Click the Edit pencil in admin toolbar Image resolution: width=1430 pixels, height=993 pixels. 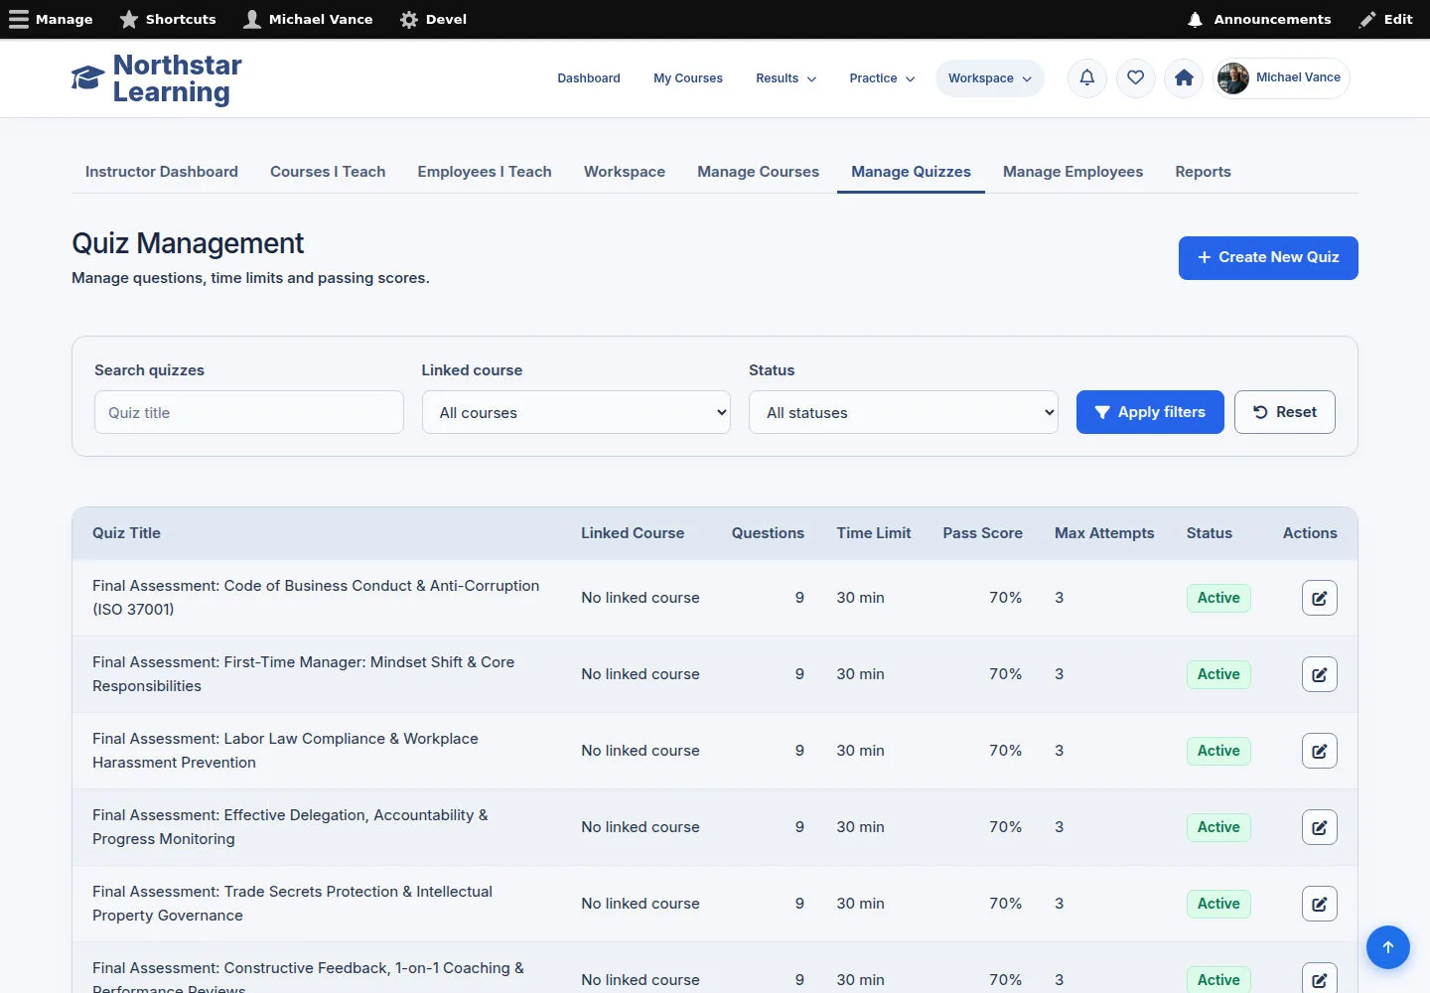point(1386,19)
